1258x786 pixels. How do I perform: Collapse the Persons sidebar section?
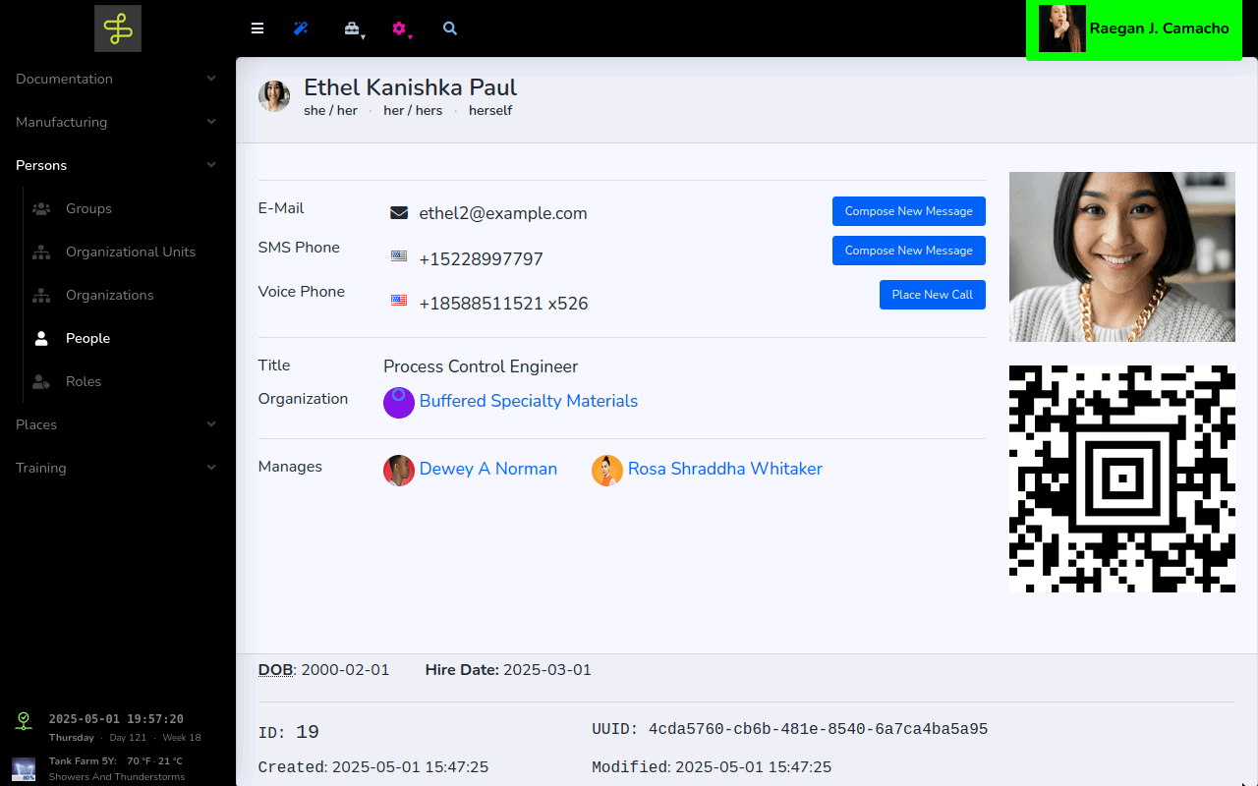tap(117, 165)
